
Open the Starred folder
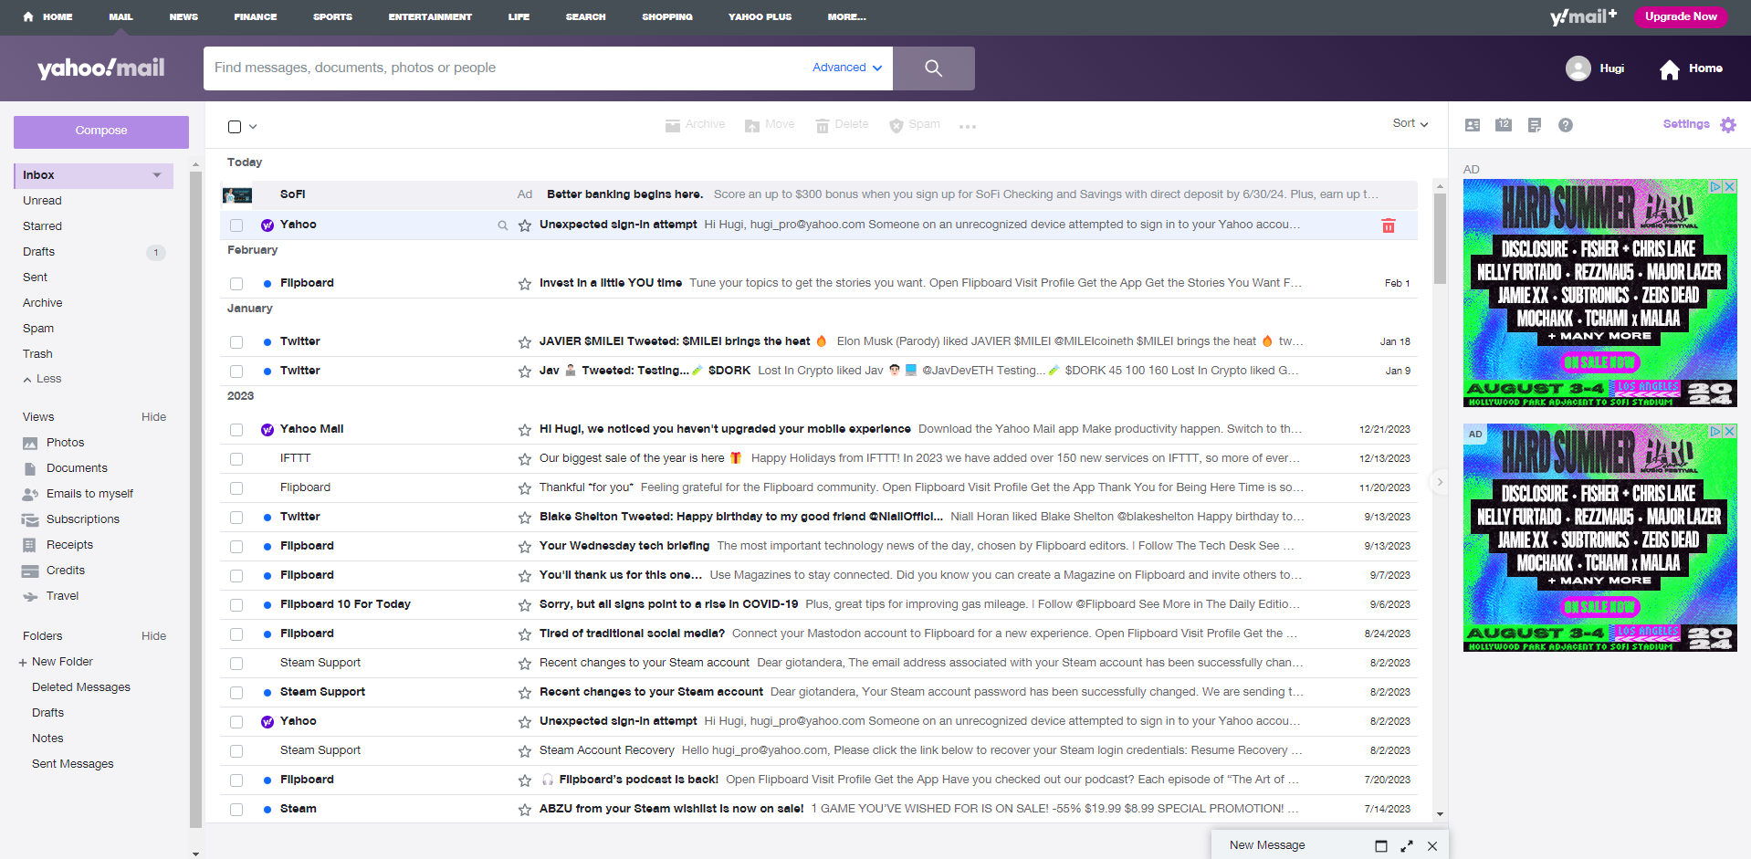(x=43, y=226)
